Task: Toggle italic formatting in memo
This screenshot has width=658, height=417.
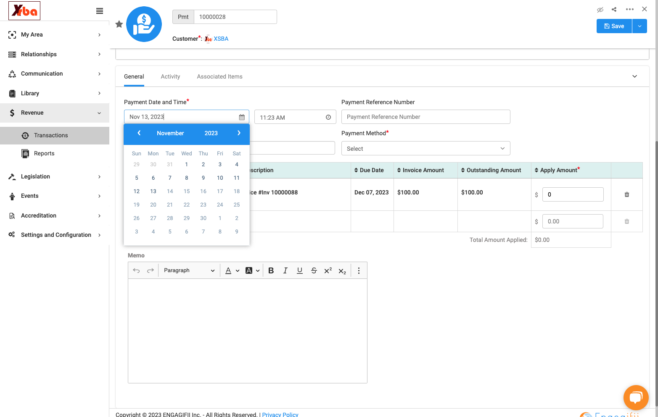Action: coord(285,270)
